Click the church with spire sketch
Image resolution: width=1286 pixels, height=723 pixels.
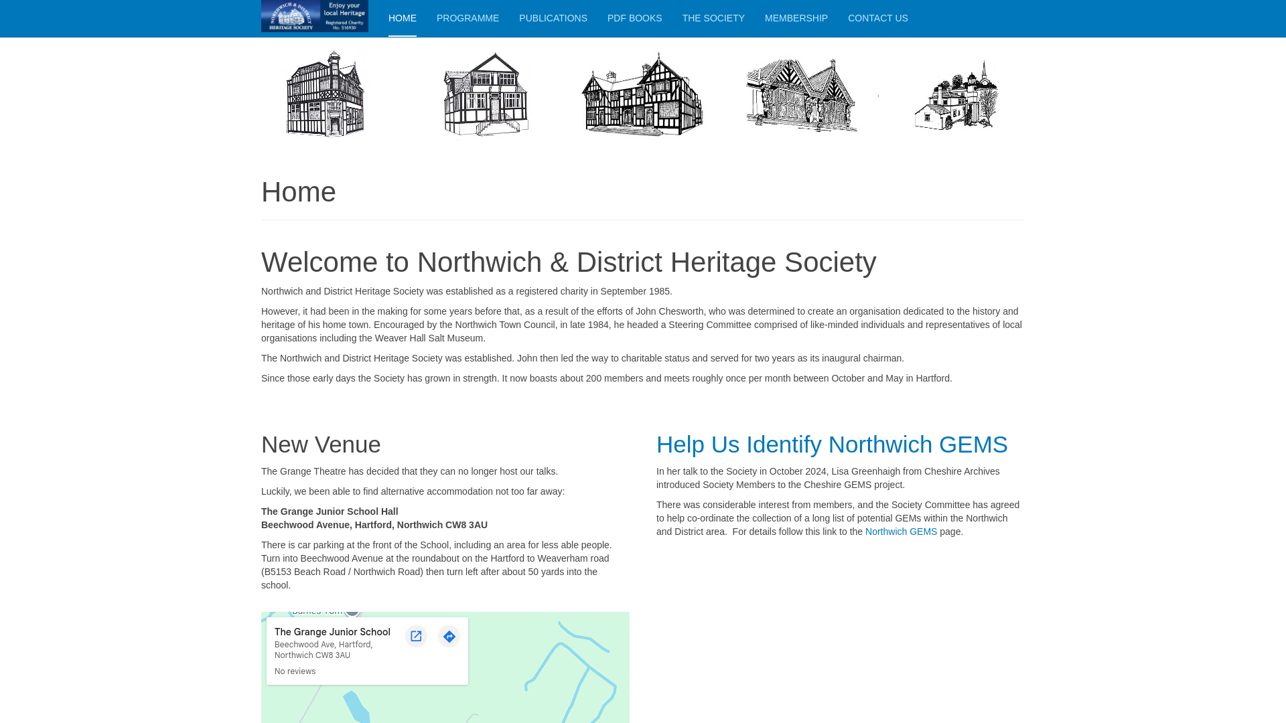point(956,95)
